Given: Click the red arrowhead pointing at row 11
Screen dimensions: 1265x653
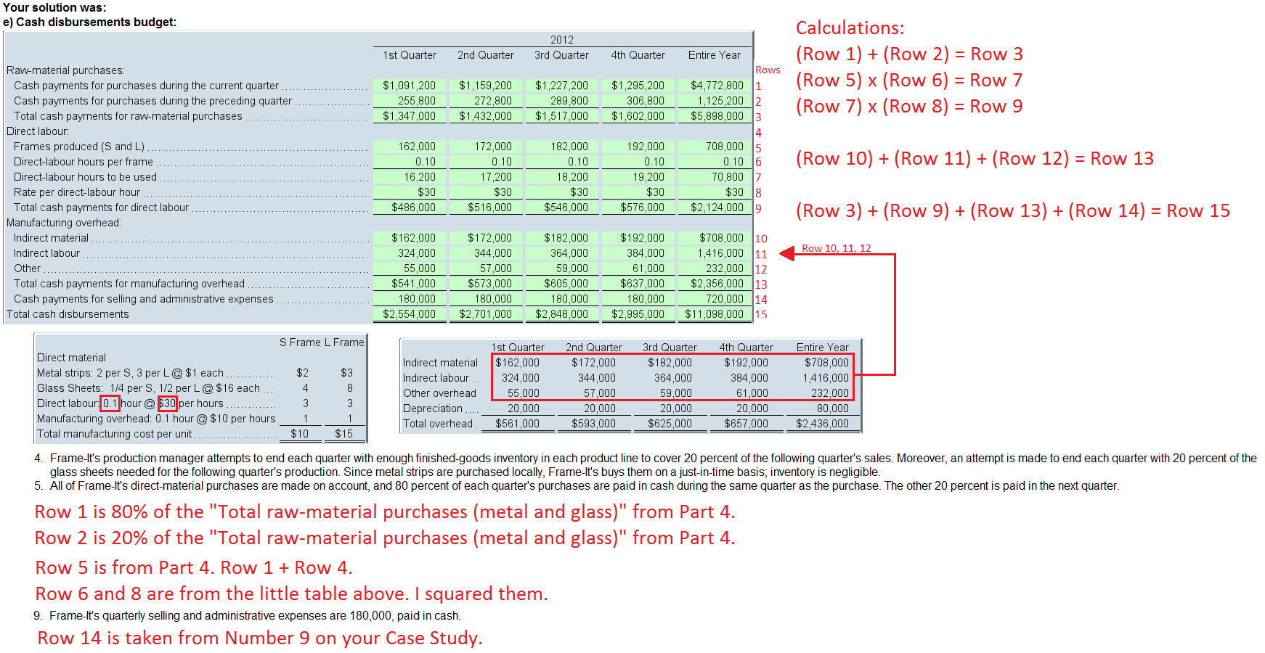Looking at the screenshot, I should coord(787,253).
